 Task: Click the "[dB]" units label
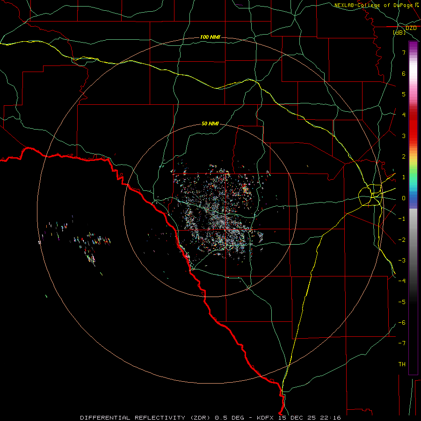(399, 32)
